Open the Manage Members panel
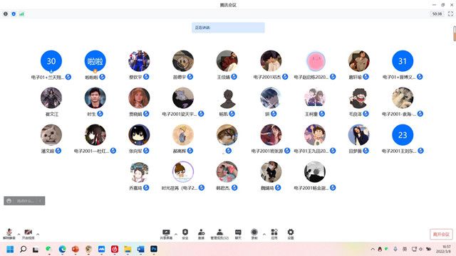 [219, 234]
